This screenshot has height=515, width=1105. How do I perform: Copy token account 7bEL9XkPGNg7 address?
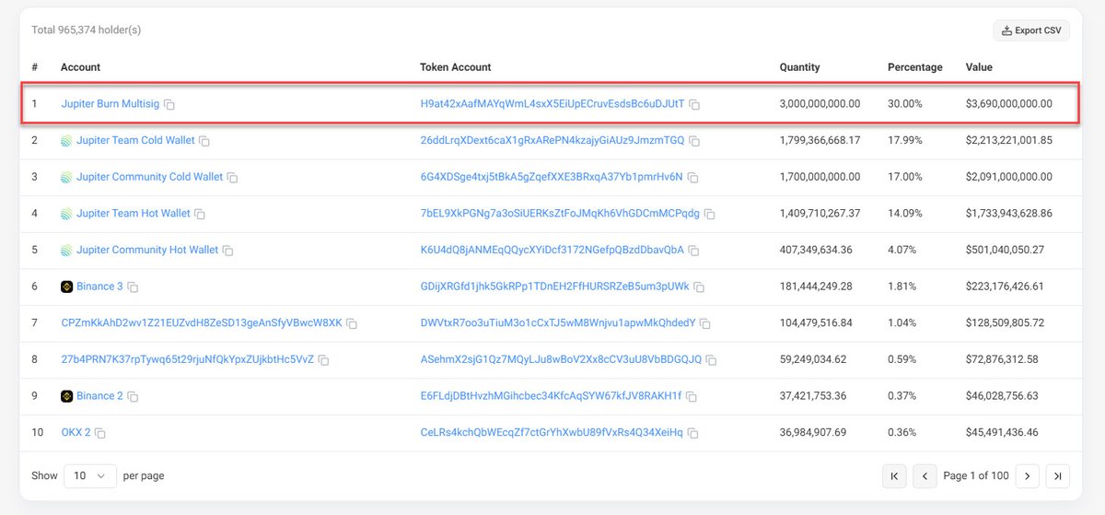click(x=709, y=215)
